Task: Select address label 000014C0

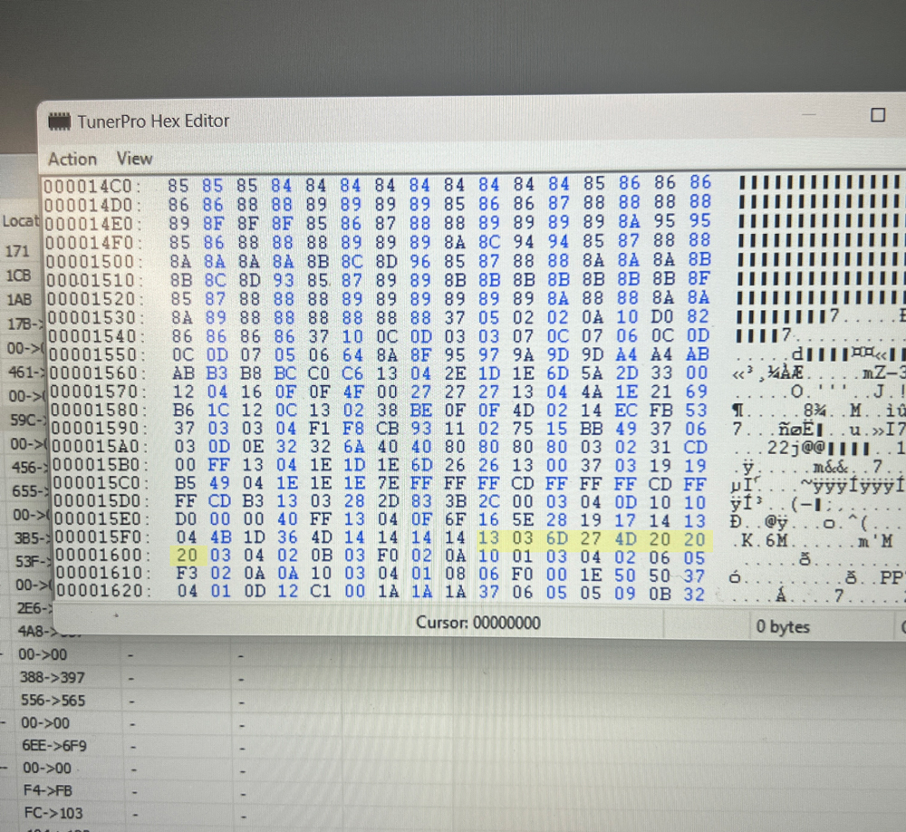Action: (x=92, y=186)
